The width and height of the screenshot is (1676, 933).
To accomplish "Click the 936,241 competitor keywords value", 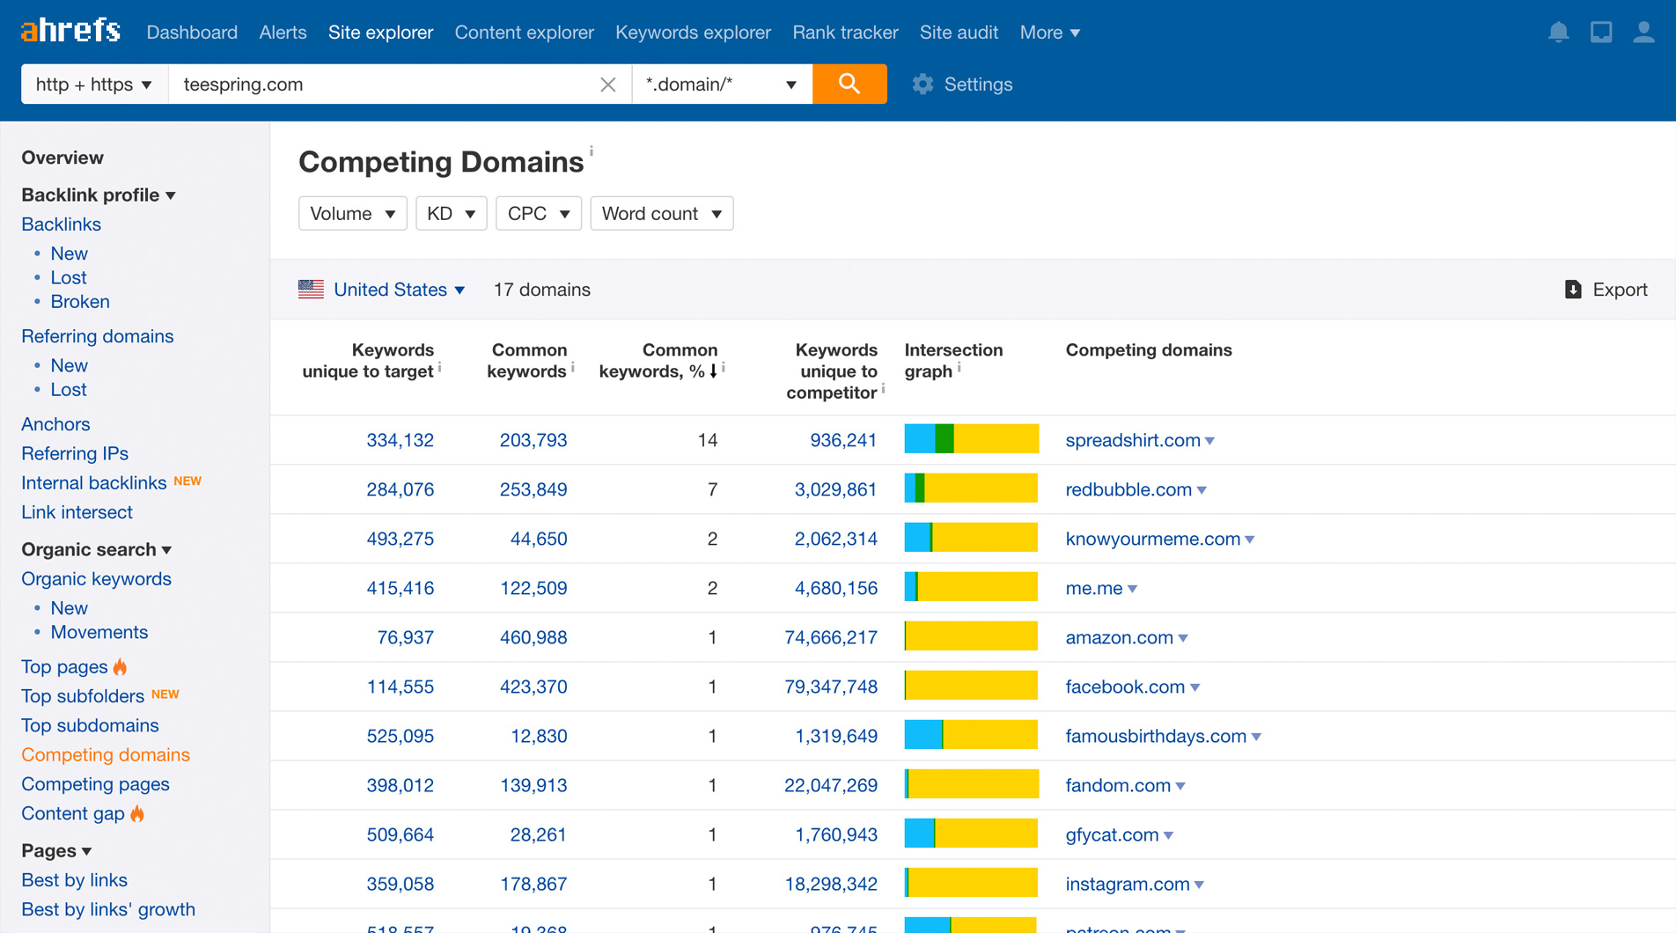I will pos(843,440).
